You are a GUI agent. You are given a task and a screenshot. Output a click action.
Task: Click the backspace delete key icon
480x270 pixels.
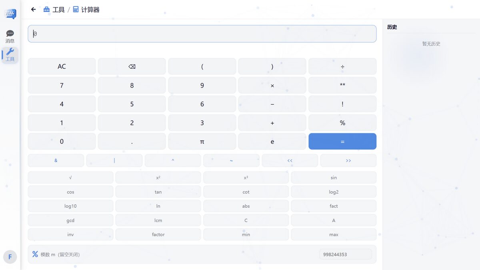coord(132,66)
